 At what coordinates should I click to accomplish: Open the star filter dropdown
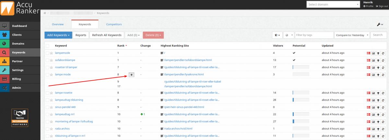coord(277,35)
